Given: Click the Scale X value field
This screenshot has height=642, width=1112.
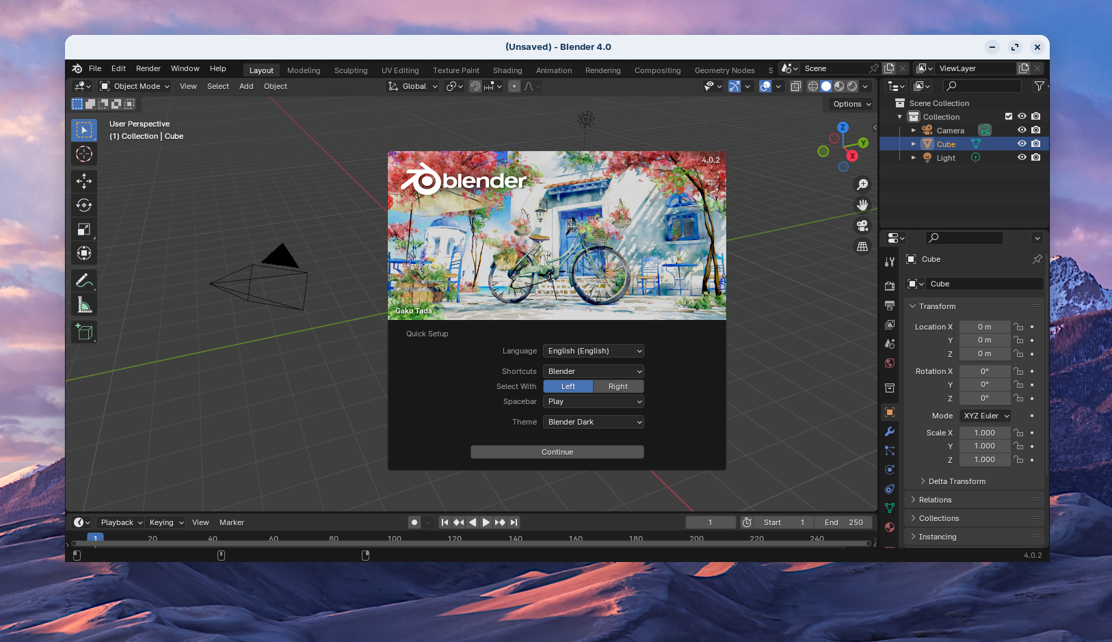Looking at the screenshot, I should (985, 433).
